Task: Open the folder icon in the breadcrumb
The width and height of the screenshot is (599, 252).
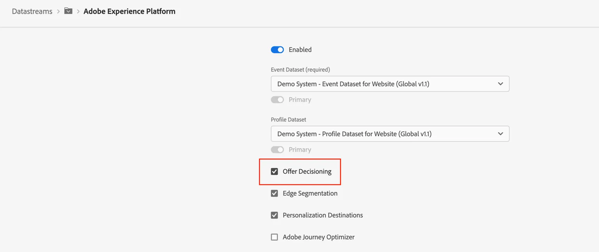Action: tap(68, 11)
